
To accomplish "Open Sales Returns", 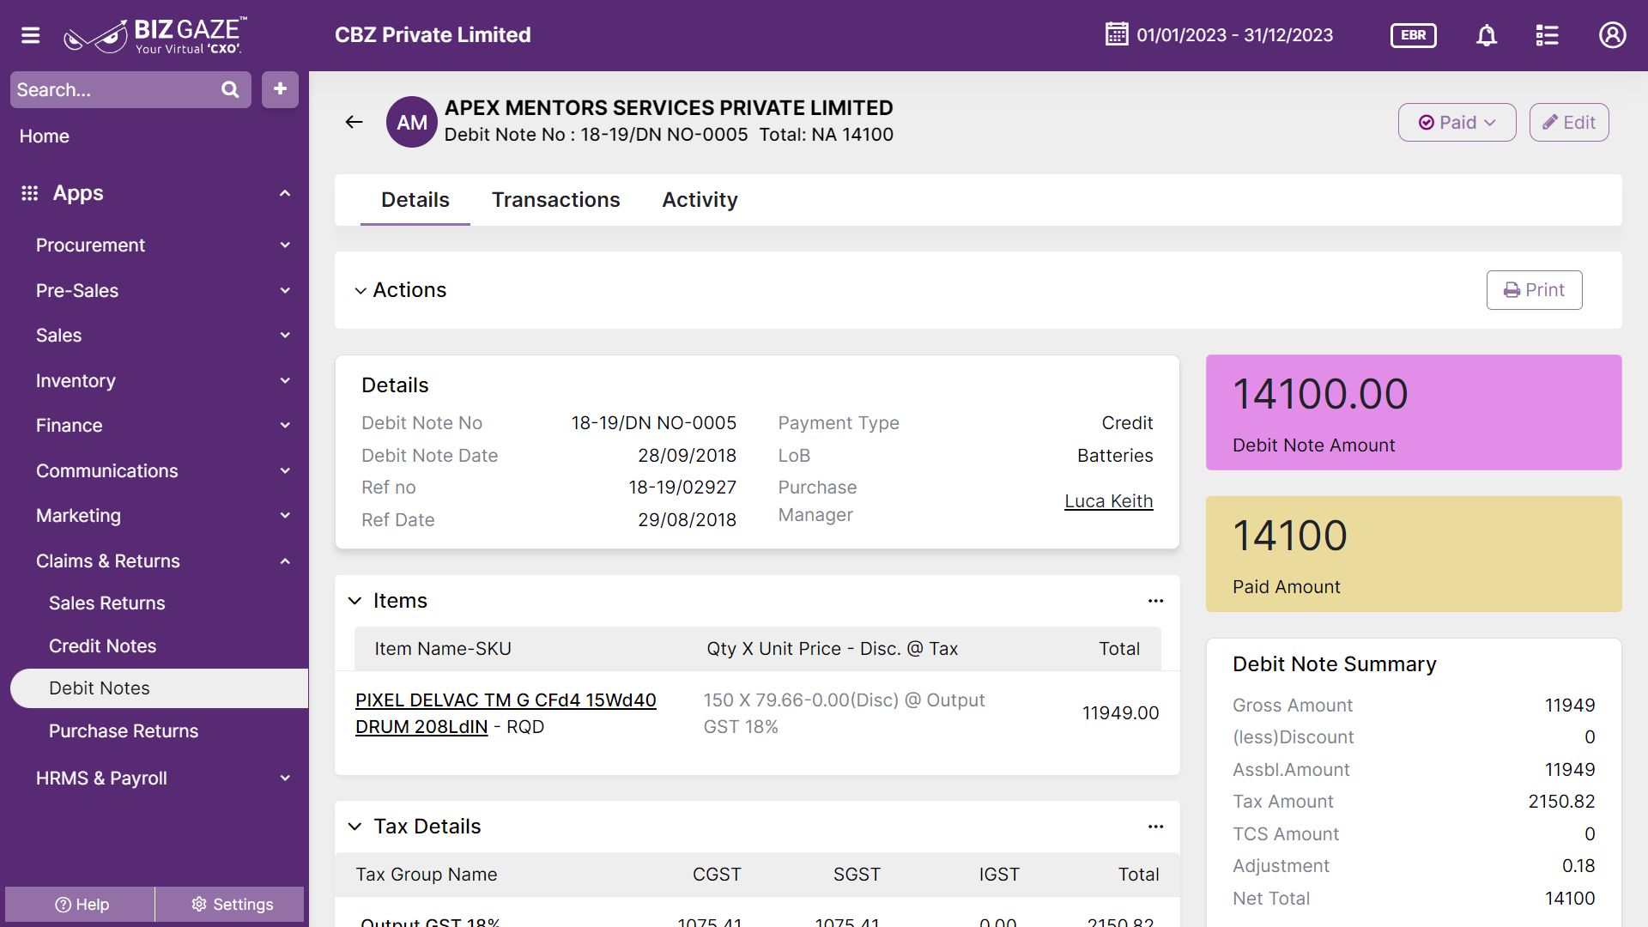I will point(107,603).
